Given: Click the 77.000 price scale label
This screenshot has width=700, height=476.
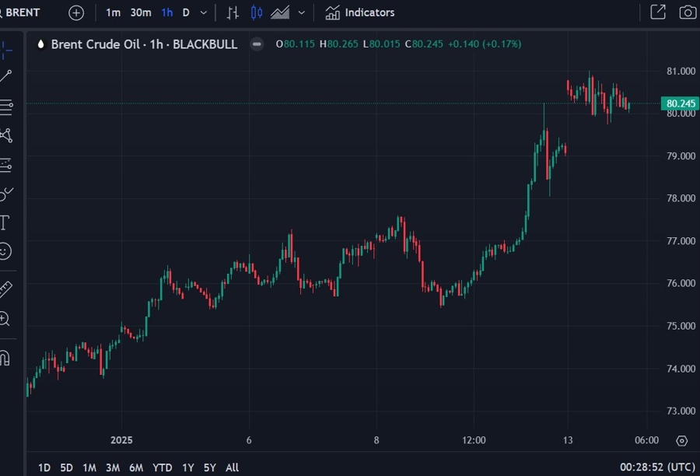Looking at the screenshot, I should [x=681, y=240].
